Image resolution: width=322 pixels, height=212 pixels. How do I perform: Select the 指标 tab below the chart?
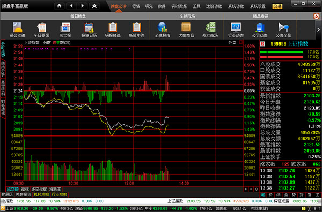pos(25,189)
